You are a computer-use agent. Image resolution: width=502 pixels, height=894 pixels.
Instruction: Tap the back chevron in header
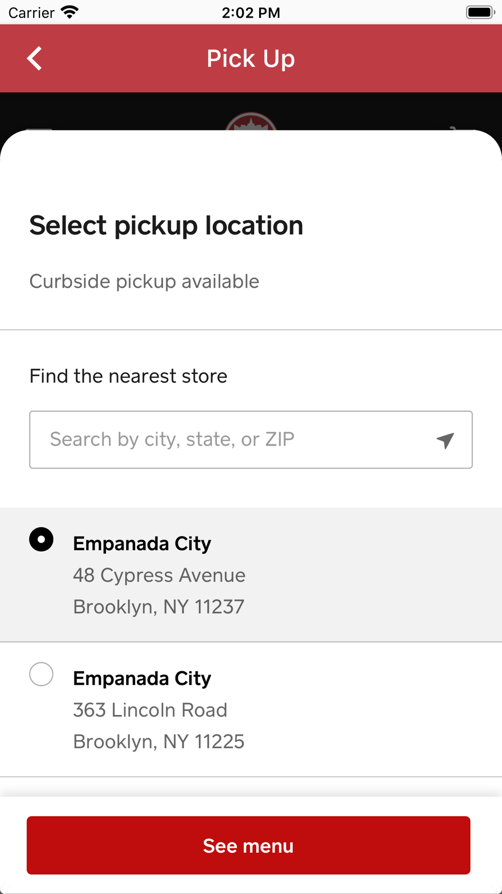click(x=34, y=58)
